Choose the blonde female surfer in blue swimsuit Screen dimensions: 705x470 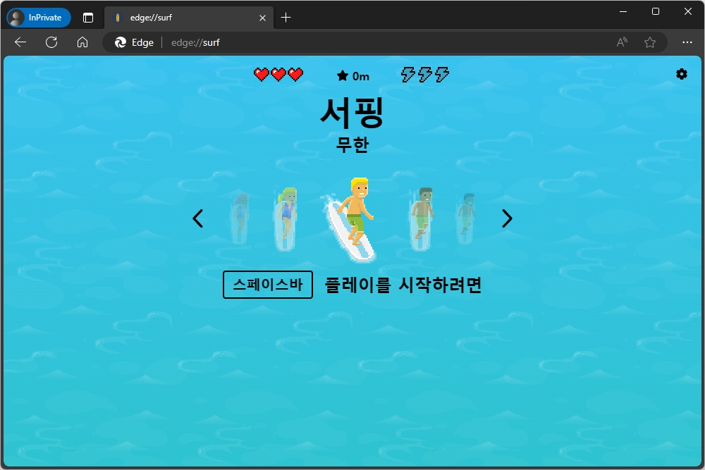point(286,219)
